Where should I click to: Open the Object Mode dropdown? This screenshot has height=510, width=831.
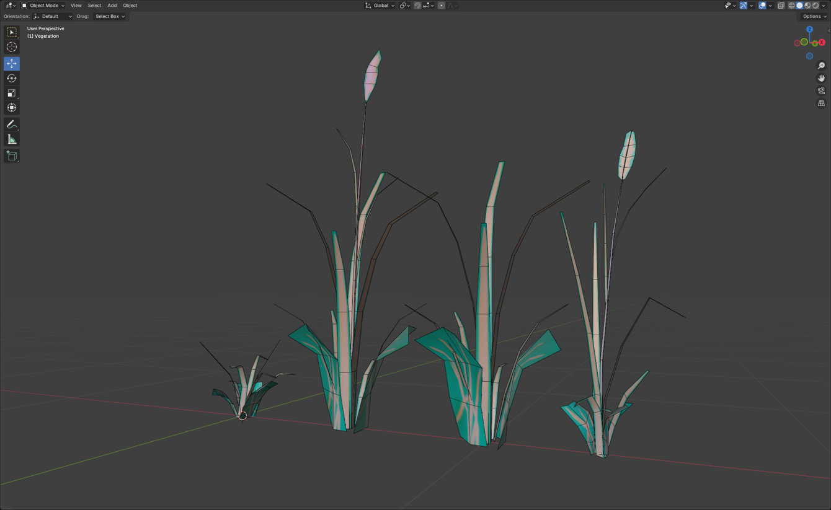pos(43,6)
